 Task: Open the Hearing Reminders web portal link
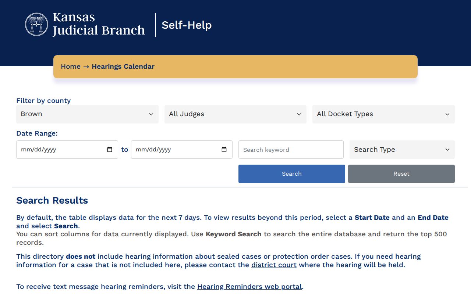pyautogui.click(x=249, y=287)
